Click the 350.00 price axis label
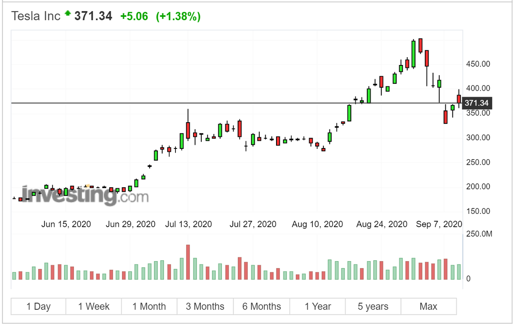Image resolution: width=516 pixels, height=327 pixels. click(x=478, y=113)
